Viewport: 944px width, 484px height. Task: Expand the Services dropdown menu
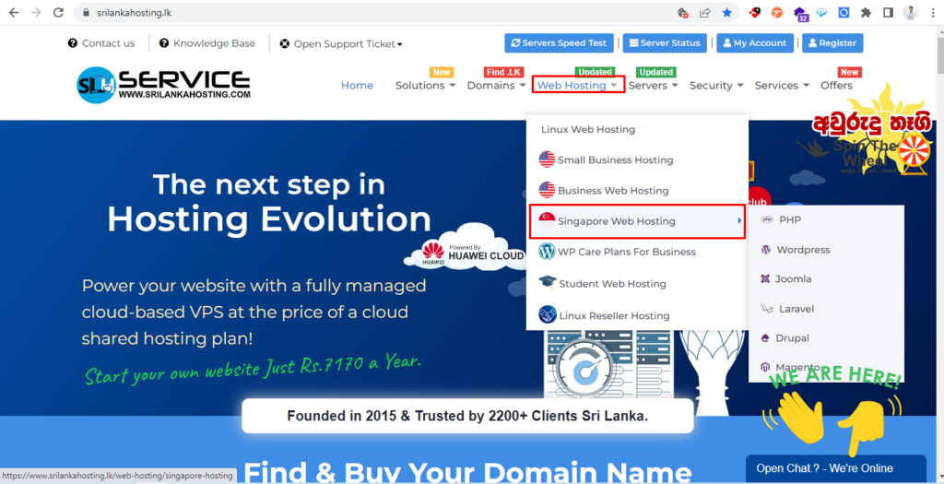(782, 86)
